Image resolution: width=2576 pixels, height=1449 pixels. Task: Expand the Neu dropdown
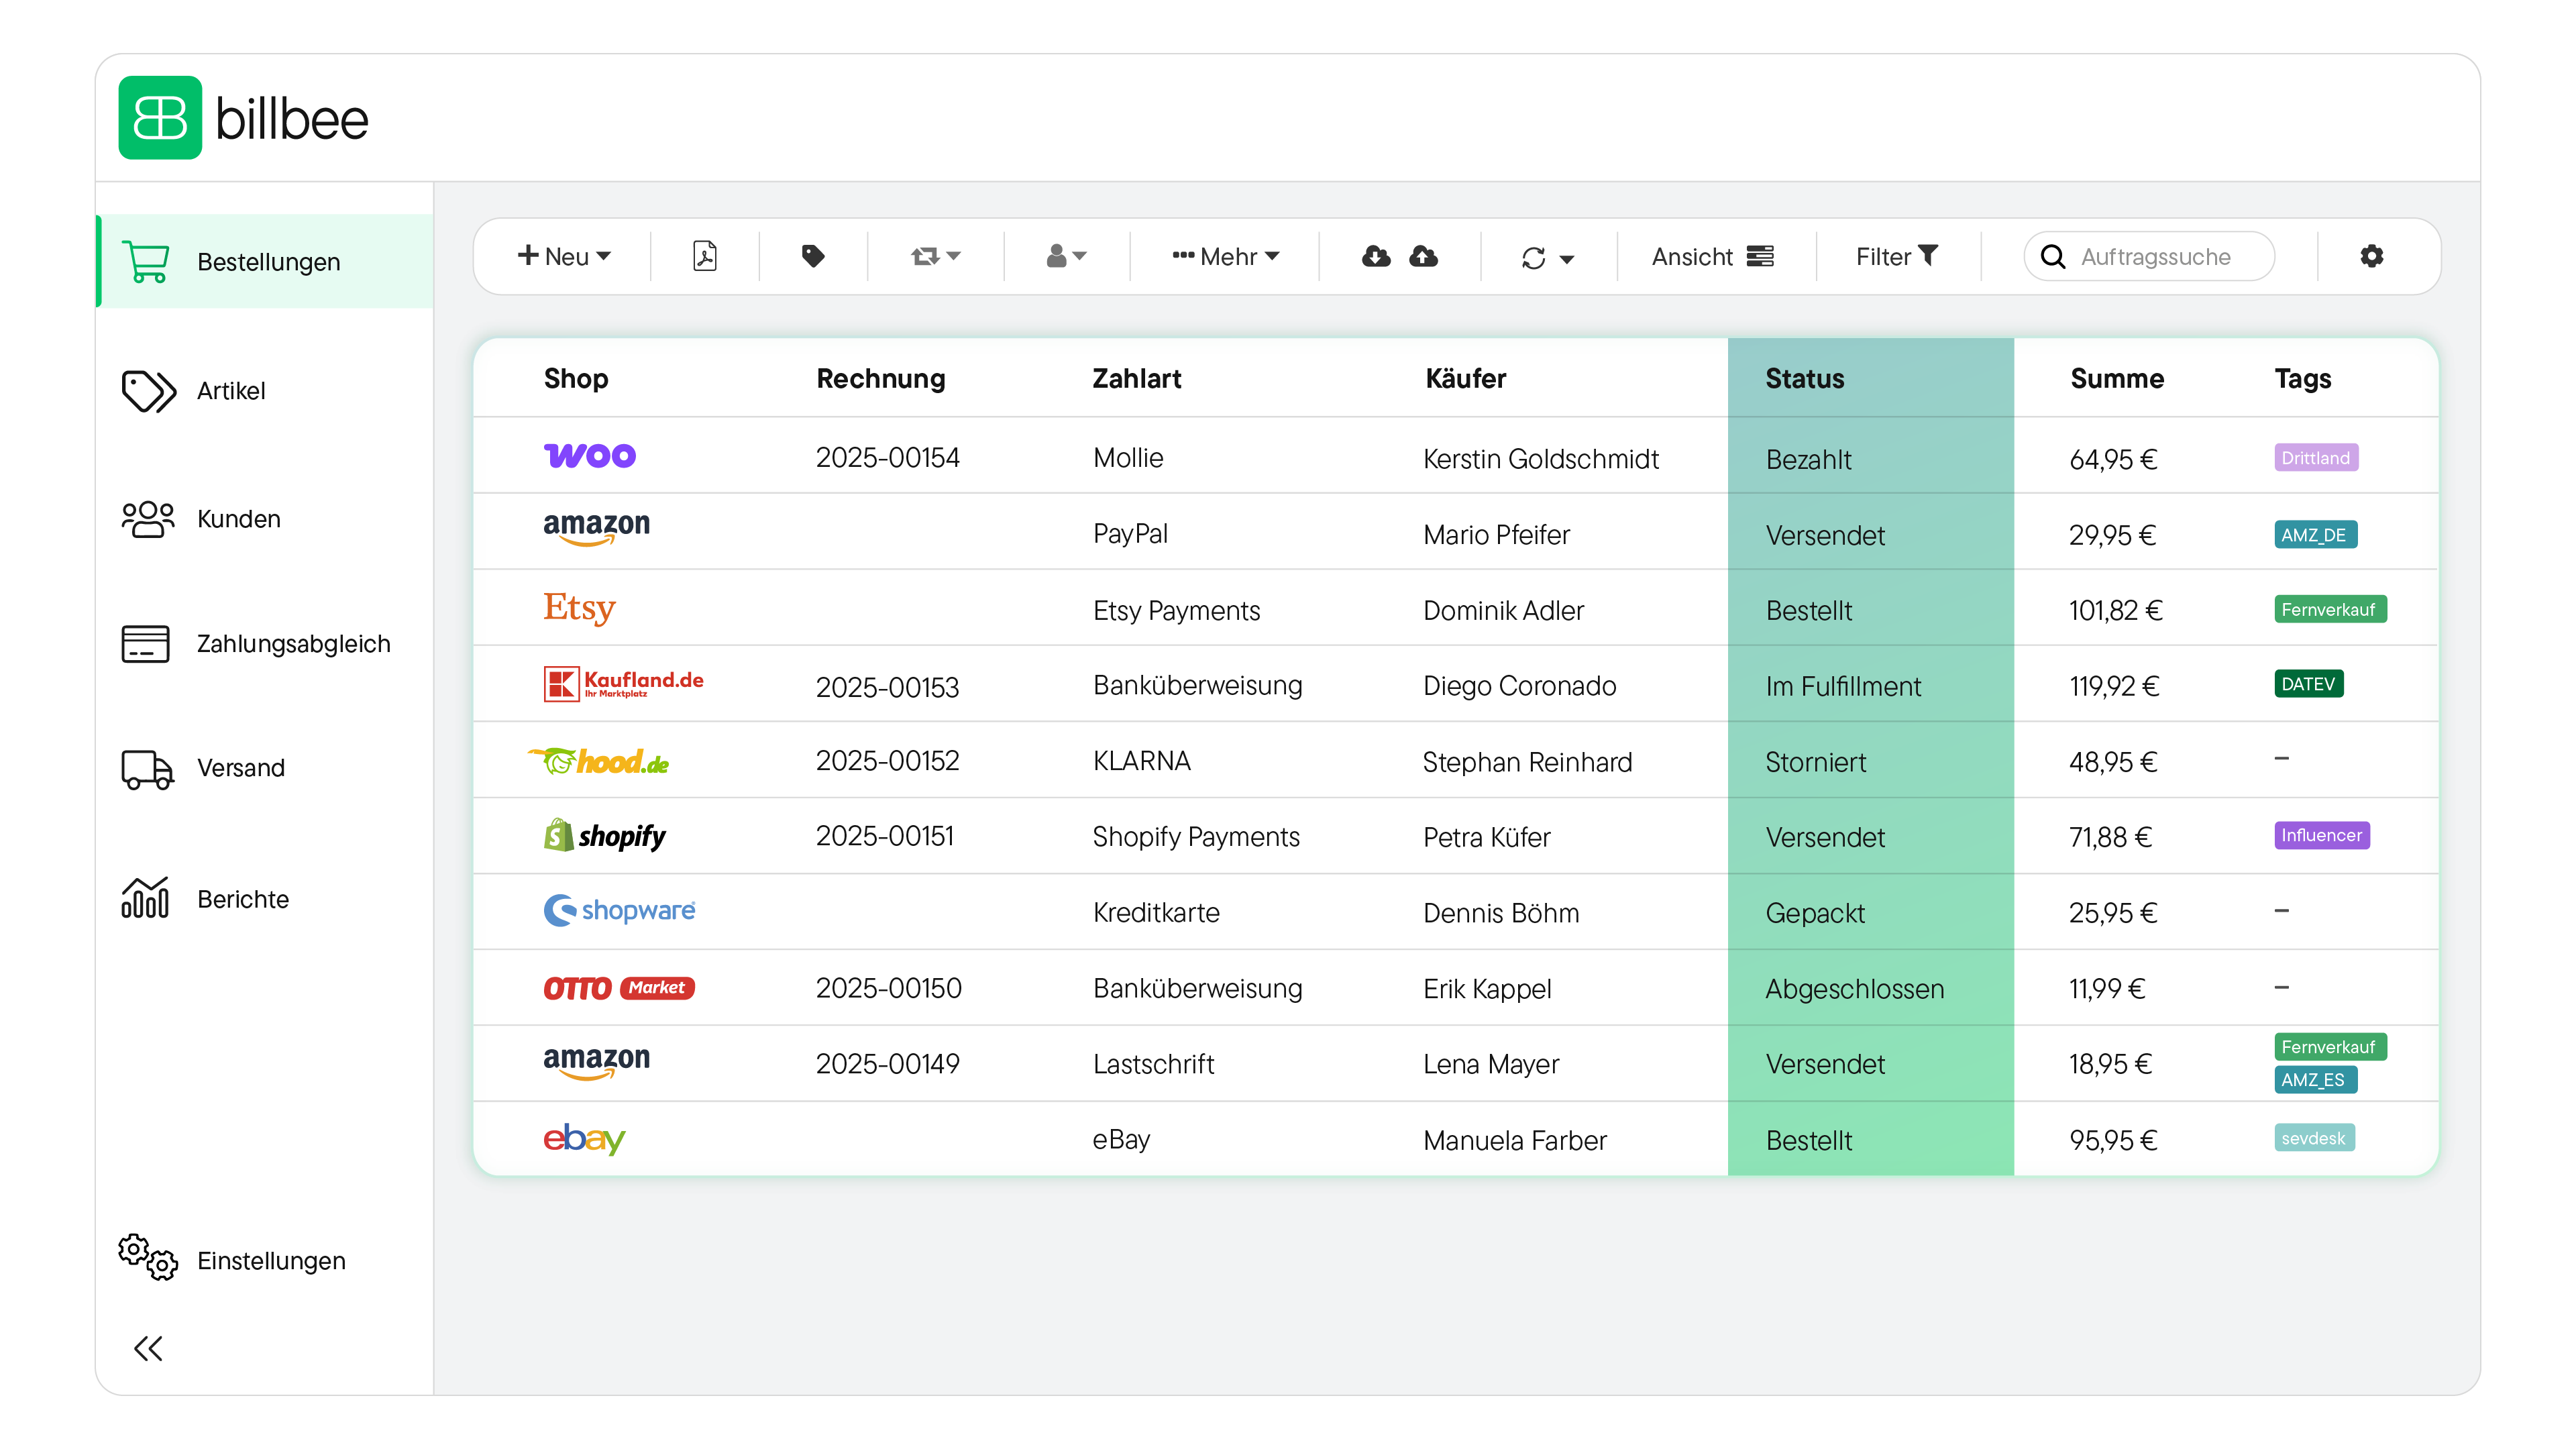(x=564, y=256)
